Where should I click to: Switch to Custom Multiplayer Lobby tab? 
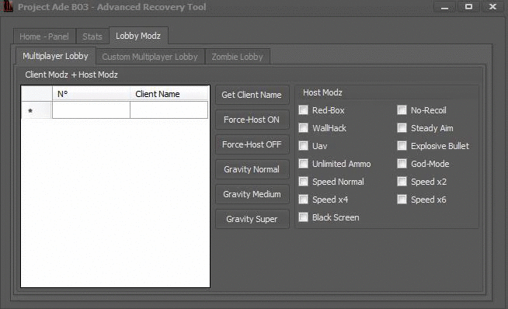150,57
